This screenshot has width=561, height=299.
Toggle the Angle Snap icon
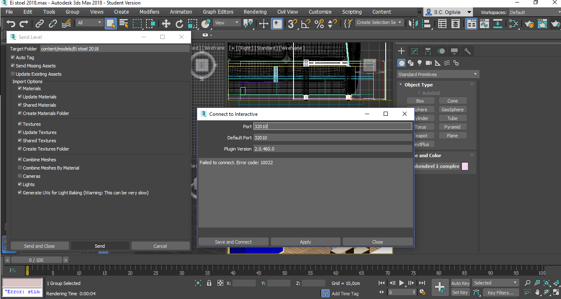306,24
